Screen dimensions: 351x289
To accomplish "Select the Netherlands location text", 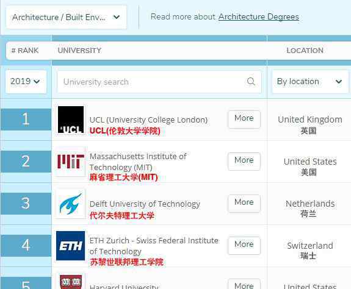I will click(310, 204).
